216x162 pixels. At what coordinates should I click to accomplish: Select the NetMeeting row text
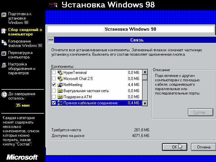click(x=73, y=85)
